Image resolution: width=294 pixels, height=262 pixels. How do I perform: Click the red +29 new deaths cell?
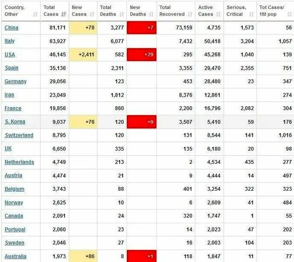(x=142, y=55)
